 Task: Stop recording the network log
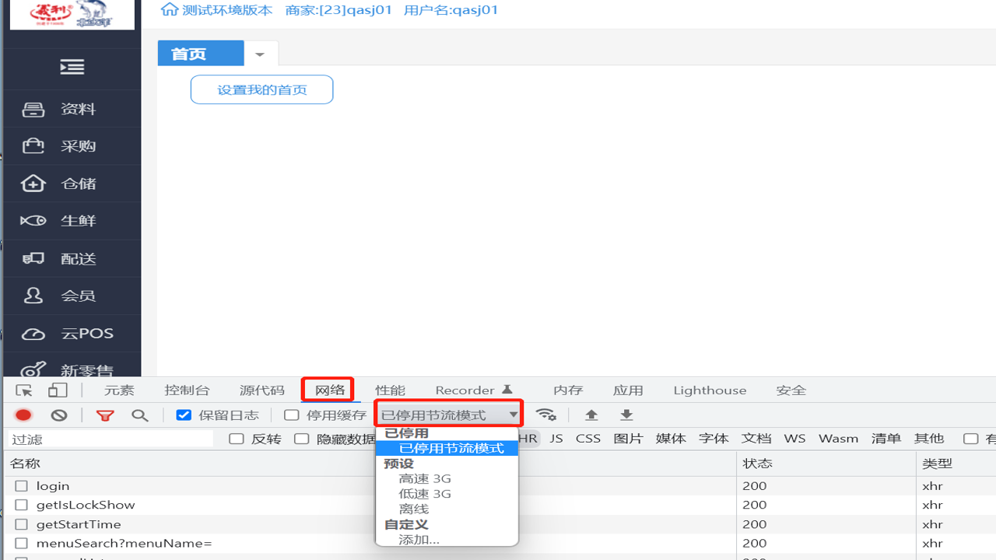[x=23, y=415]
